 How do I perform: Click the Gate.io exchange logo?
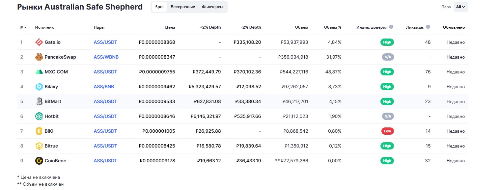pos(39,42)
